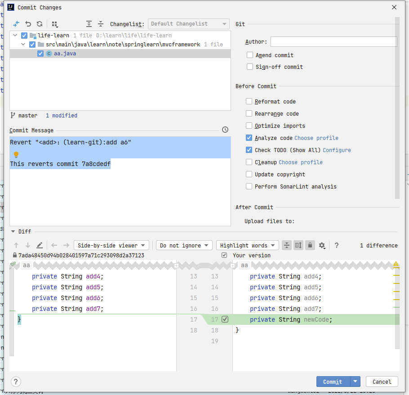
Task: Enable the Amend commit checkbox
Action: click(250, 55)
